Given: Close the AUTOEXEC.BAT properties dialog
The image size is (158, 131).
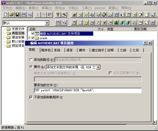Looking at the screenshot, I should point(150,43).
